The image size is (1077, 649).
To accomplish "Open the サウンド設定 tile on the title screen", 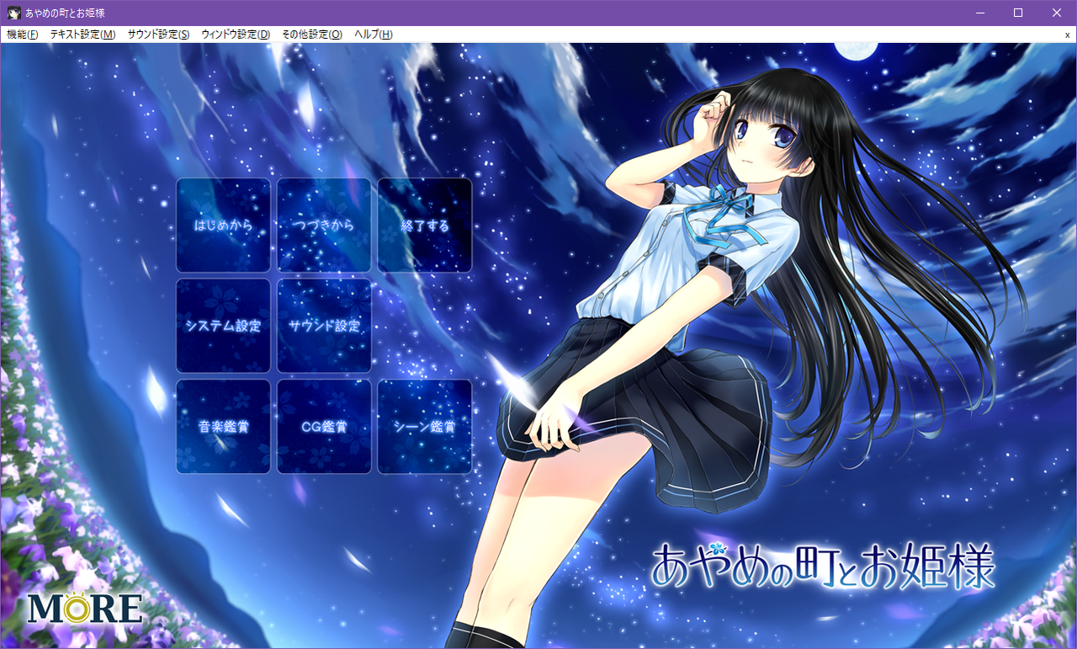I will pos(324,326).
